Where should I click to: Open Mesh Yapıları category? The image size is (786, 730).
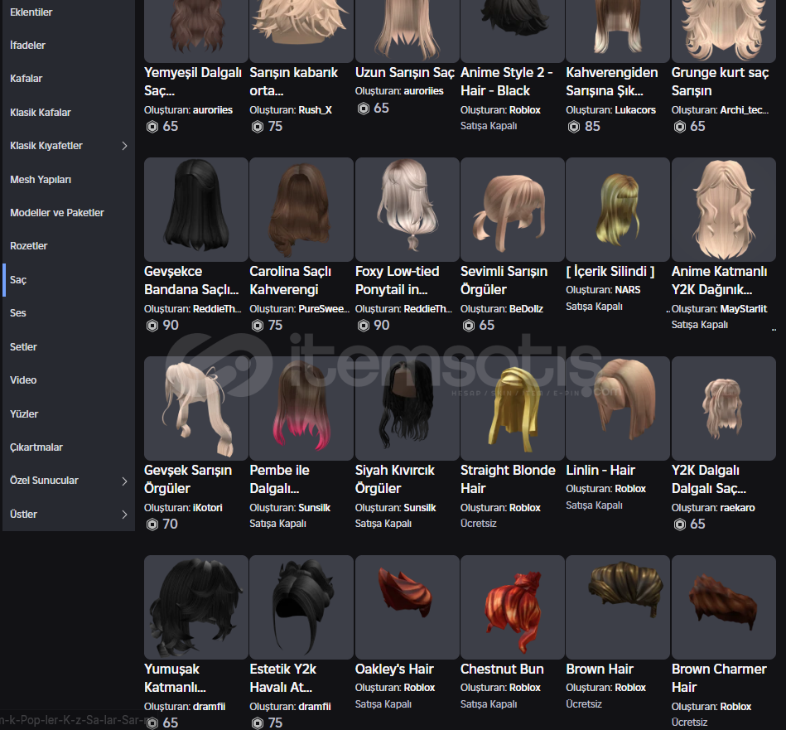tap(40, 180)
